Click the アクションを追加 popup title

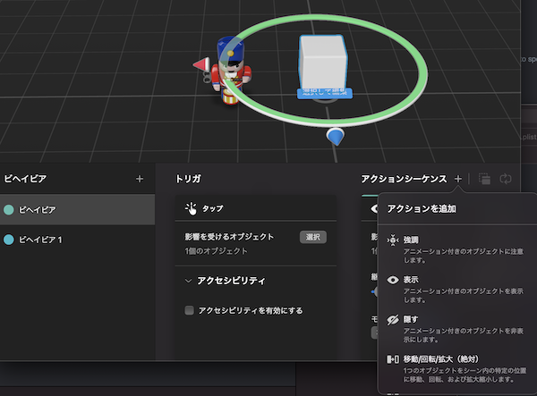422,208
